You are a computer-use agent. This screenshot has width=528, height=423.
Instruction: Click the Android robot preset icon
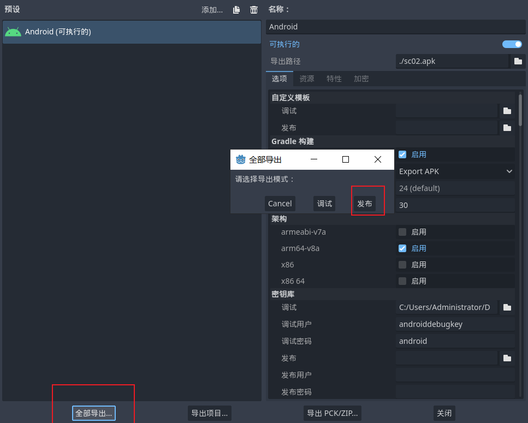pyautogui.click(x=13, y=32)
